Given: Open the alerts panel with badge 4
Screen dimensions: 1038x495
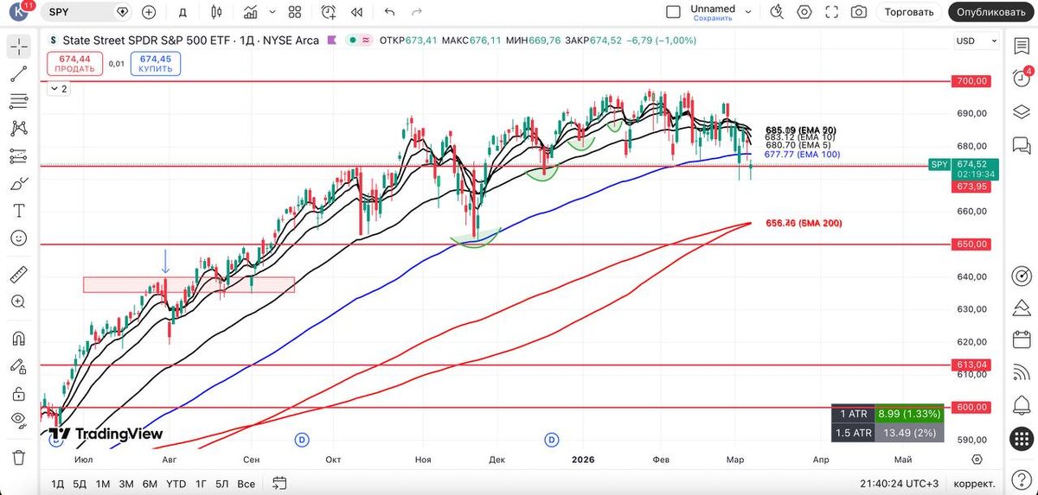Looking at the screenshot, I should click(1022, 79).
